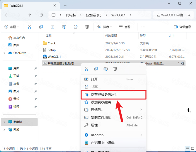Viewport: 196px width, 152px height.
Task: Click WinCC8.1 in the address breadcrumb
Action: pyautogui.click(x=119, y=15)
